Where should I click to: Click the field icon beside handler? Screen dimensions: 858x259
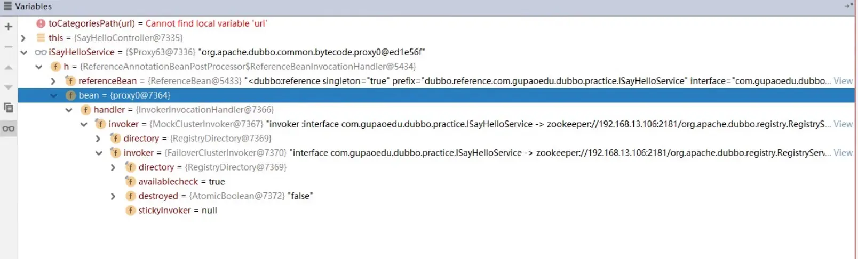85,110
